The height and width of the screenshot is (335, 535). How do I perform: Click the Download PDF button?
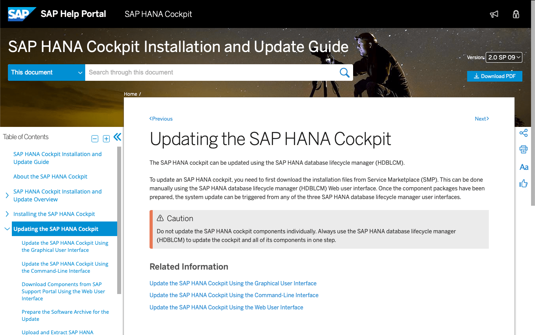pyautogui.click(x=494, y=76)
